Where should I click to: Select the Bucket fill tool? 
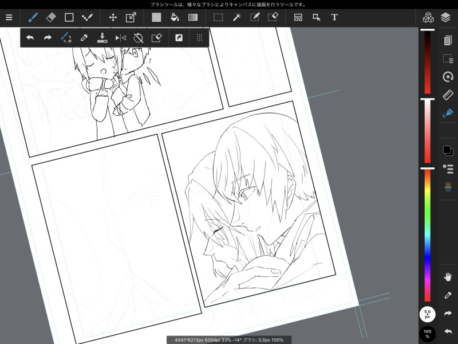[175, 18]
